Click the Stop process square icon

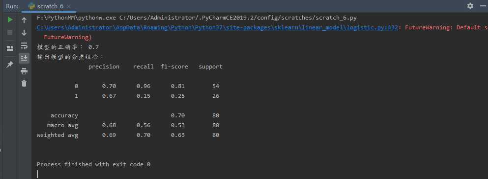10,32
